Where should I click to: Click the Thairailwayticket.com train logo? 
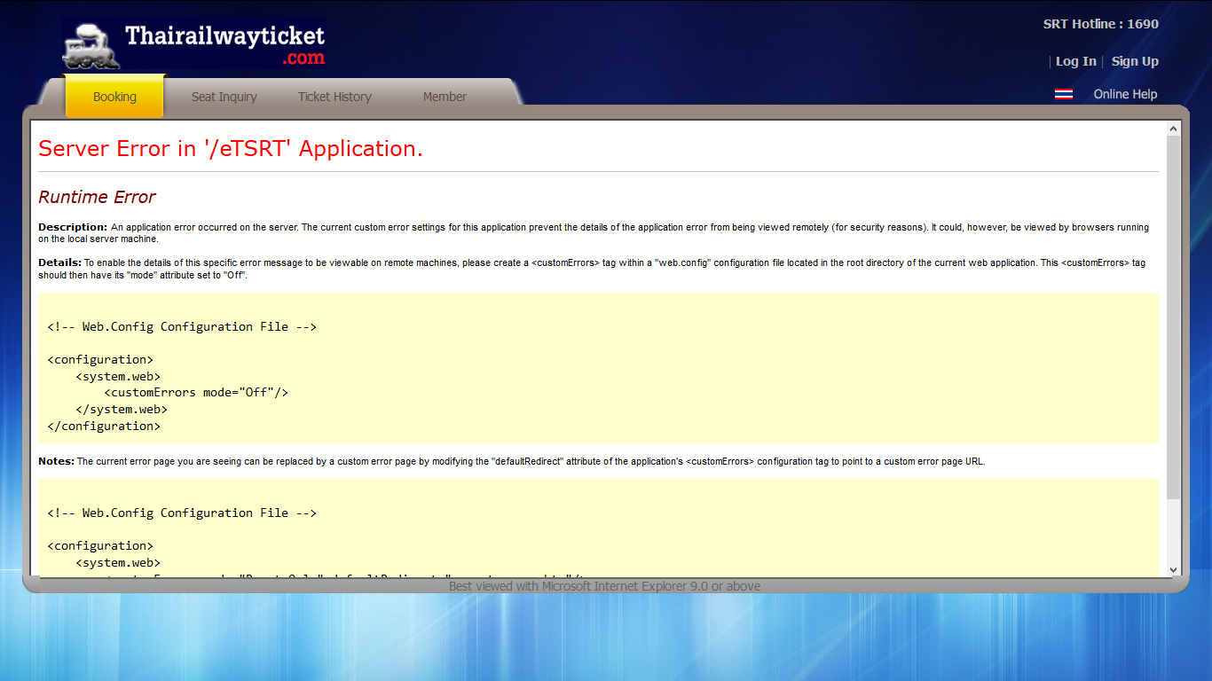click(194, 43)
